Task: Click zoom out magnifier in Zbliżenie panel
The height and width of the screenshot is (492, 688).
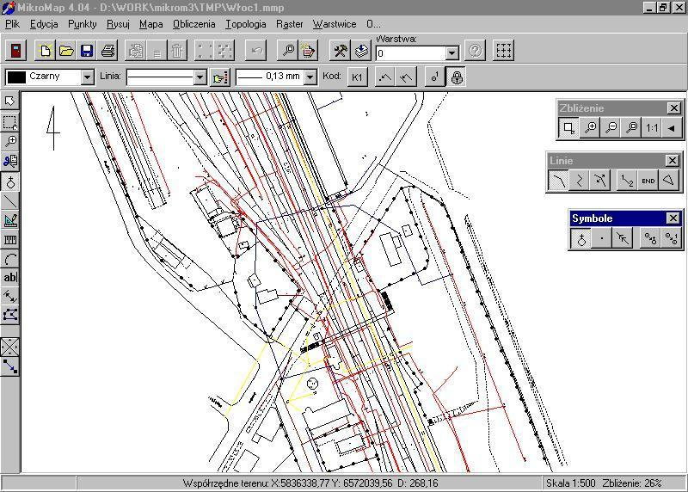Action: click(x=611, y=128)
